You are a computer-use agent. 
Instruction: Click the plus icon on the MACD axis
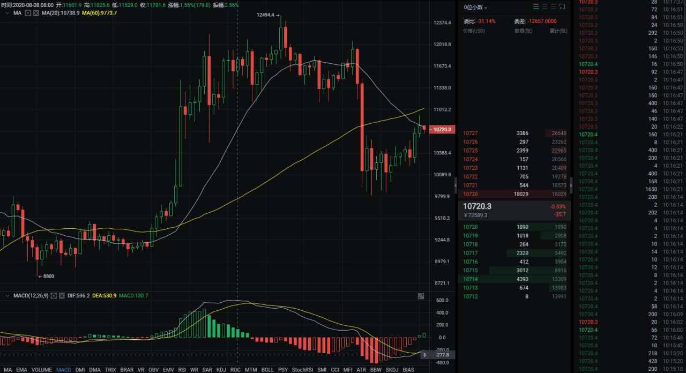[424, 355]
